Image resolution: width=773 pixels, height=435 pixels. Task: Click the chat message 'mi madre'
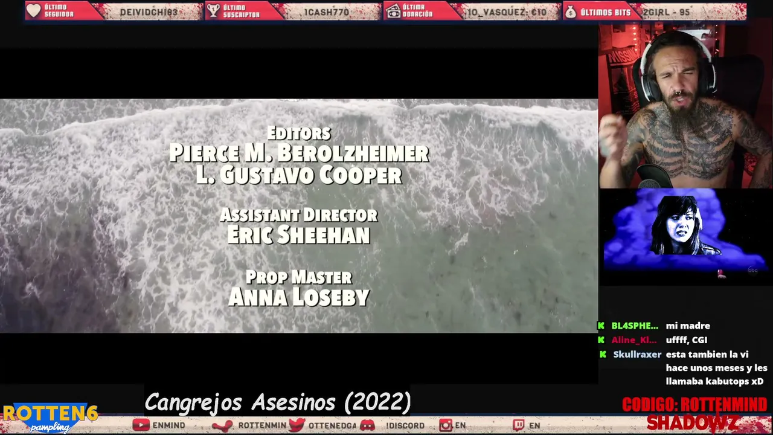point(688,326)
